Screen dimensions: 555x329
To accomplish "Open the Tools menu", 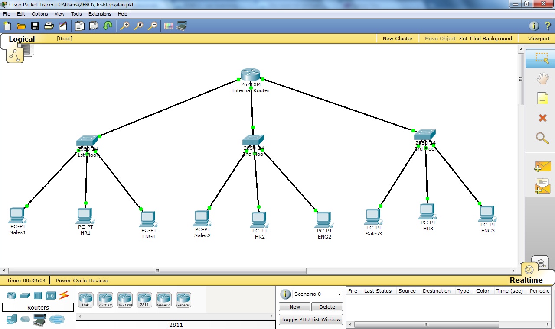I will (x=76, y=14).
